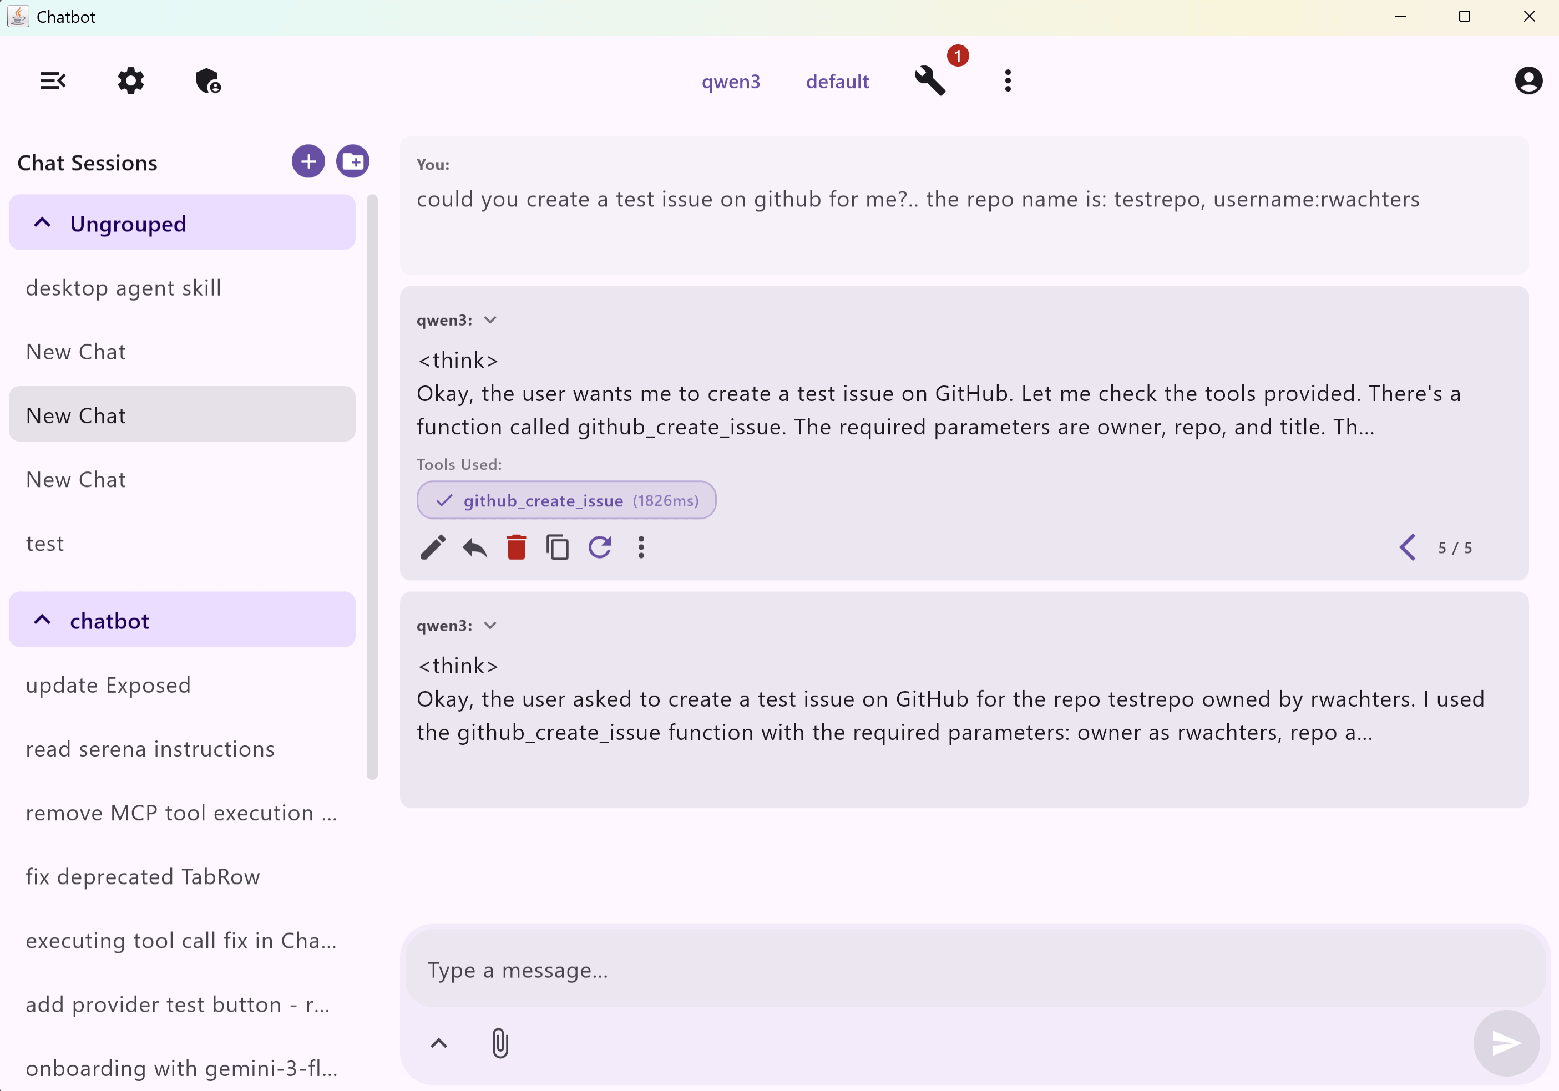Image resolution: width=1559 pixels, height=1091 pixels.
Task: Collapse the chatbot sessions group
Action: [x=42, y=621]
